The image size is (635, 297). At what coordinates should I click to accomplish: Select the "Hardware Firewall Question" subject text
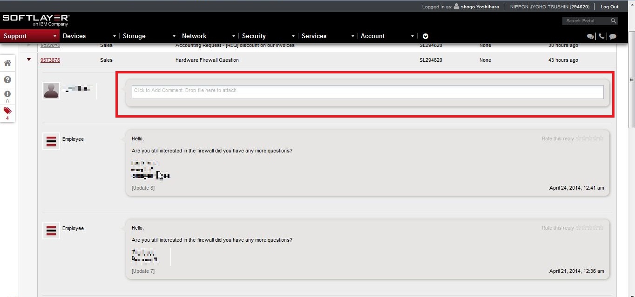[x=207, y=60]
